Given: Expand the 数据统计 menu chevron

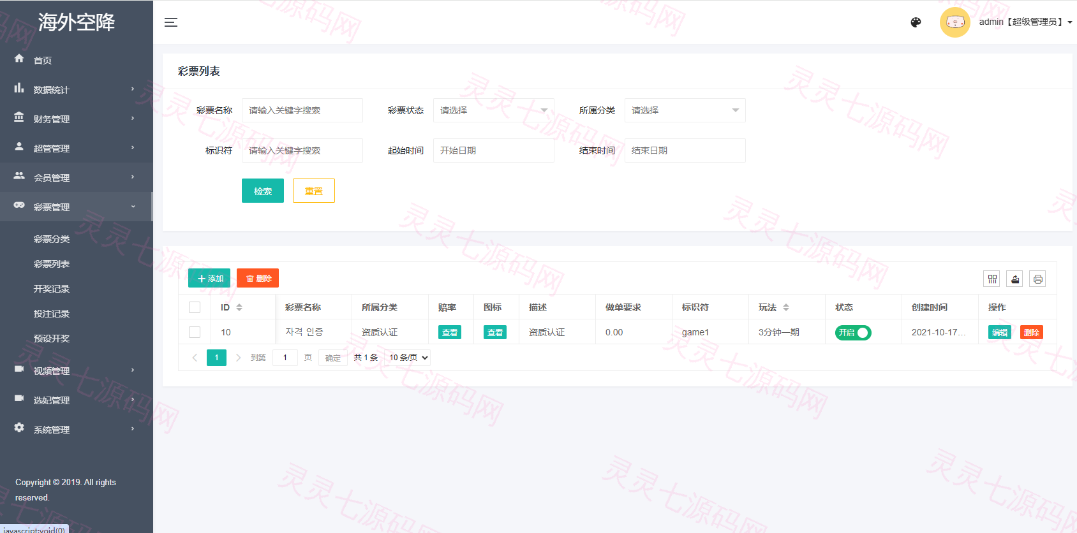Looking at the screenshot, I should (x=133, y=89).
